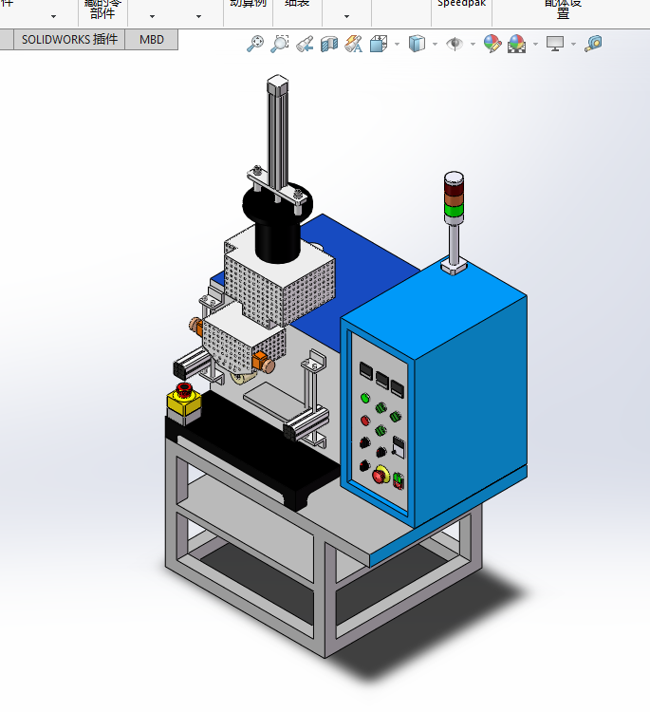Click the View Orientation cube icon

[x=379, y=44]
